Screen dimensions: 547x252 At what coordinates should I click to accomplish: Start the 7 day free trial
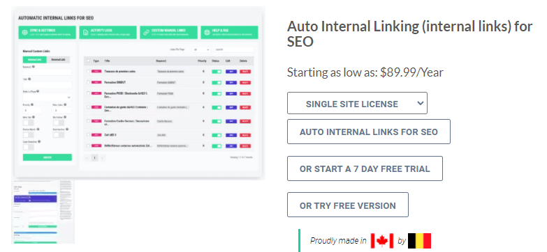pyautogui.click(x=365, y=168)
